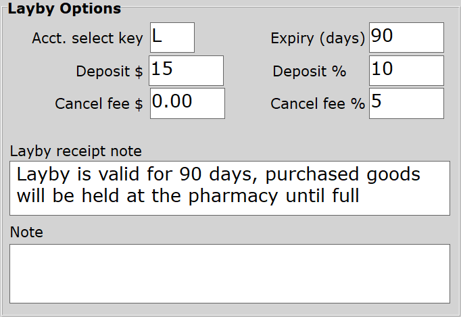Click the 'Cancel fee %' label
Screen dimensions: 461x317
tap(318, 104)
